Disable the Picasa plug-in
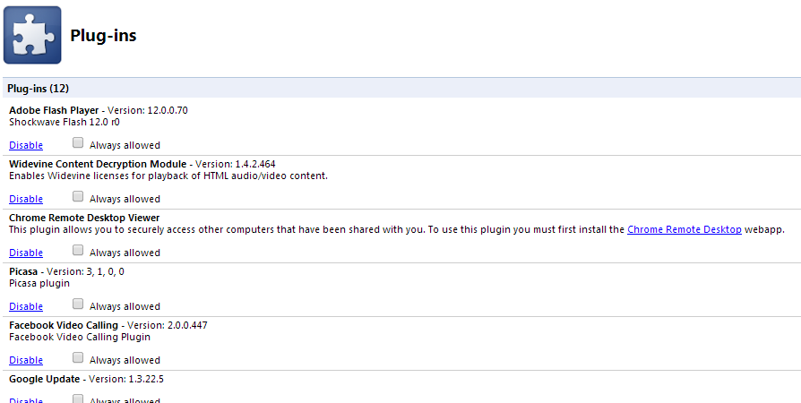This screenshot has width=801, height=403. [x=26, y=306]
